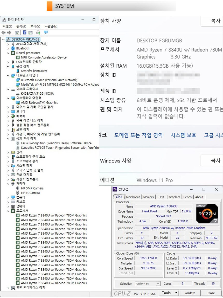The image size is (223, 298).
Task: Click the show/hide console tree icon
Action: pos(17,33)
